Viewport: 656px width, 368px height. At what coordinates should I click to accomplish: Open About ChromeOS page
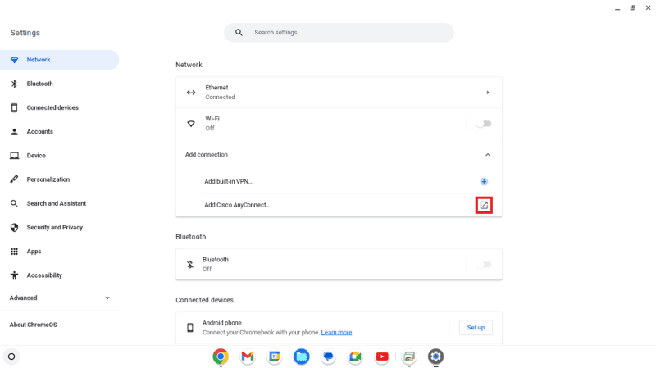34,325
